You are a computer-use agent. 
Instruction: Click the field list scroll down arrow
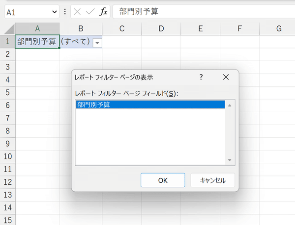point(230,160)
